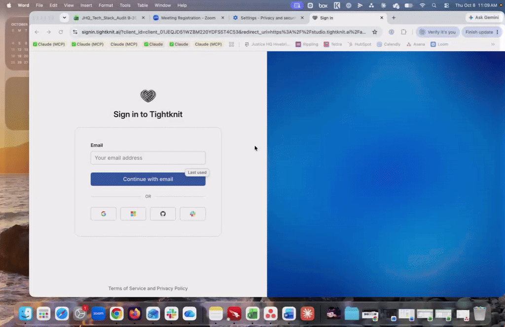Open the 1Password extension icon in the toolbar

coord(391,32)
